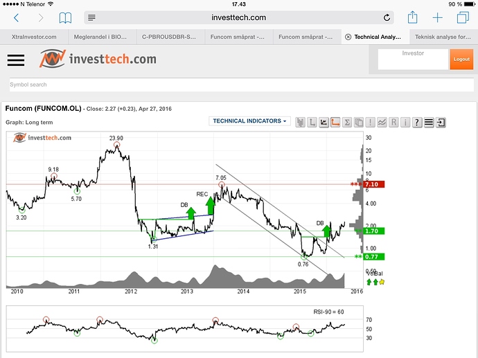
Task: Click the green 1.70 support label
Action: point(374,231)
